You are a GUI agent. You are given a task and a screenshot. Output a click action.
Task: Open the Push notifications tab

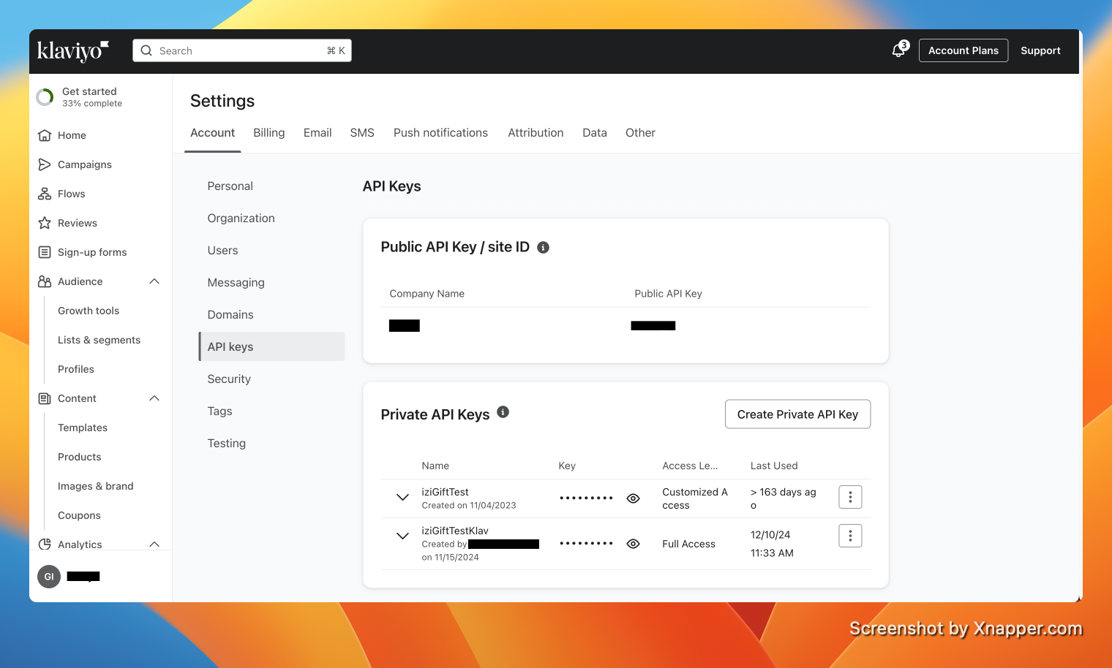point(440,133)
